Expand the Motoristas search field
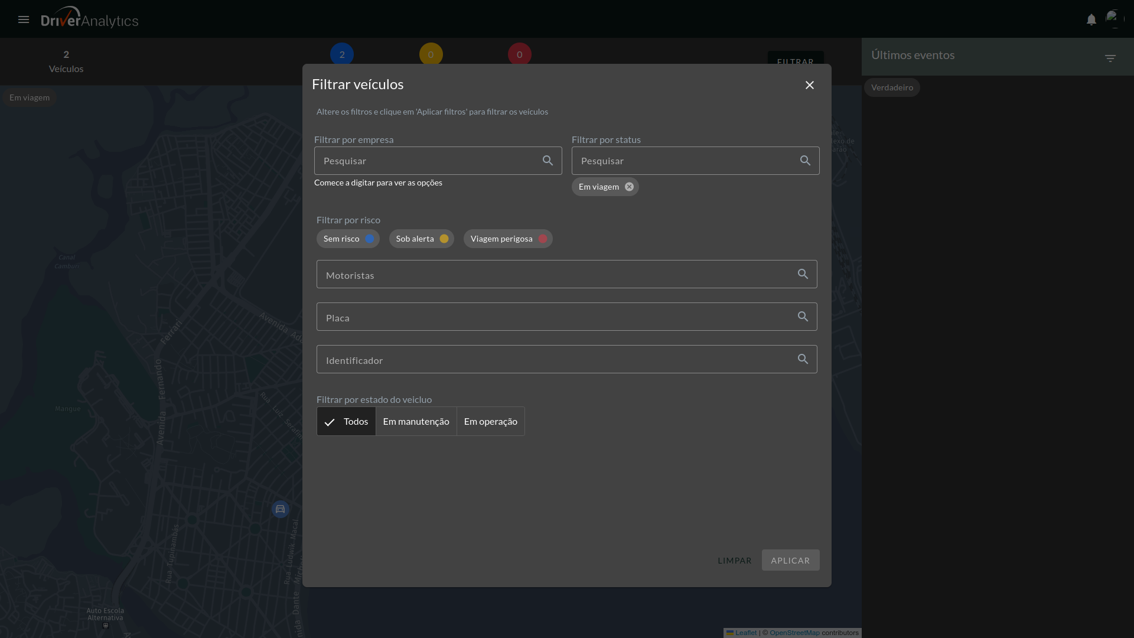 pos(555,275)
